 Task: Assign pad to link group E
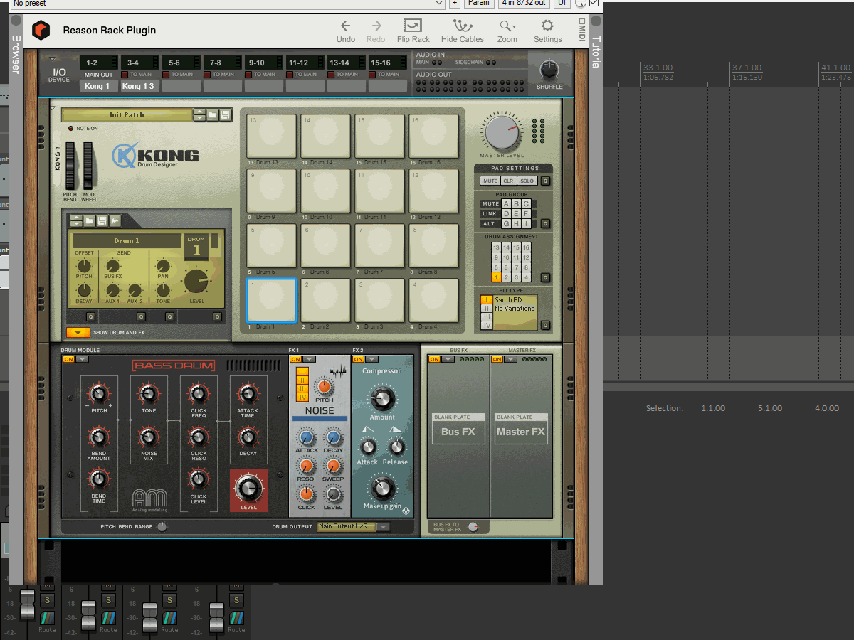516,213
